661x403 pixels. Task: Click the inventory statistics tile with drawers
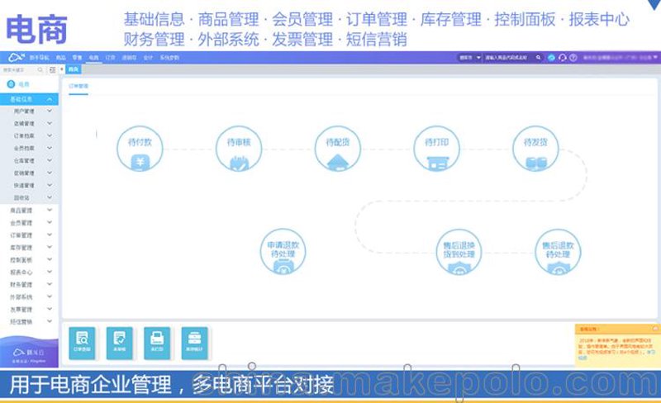point(194,343)
